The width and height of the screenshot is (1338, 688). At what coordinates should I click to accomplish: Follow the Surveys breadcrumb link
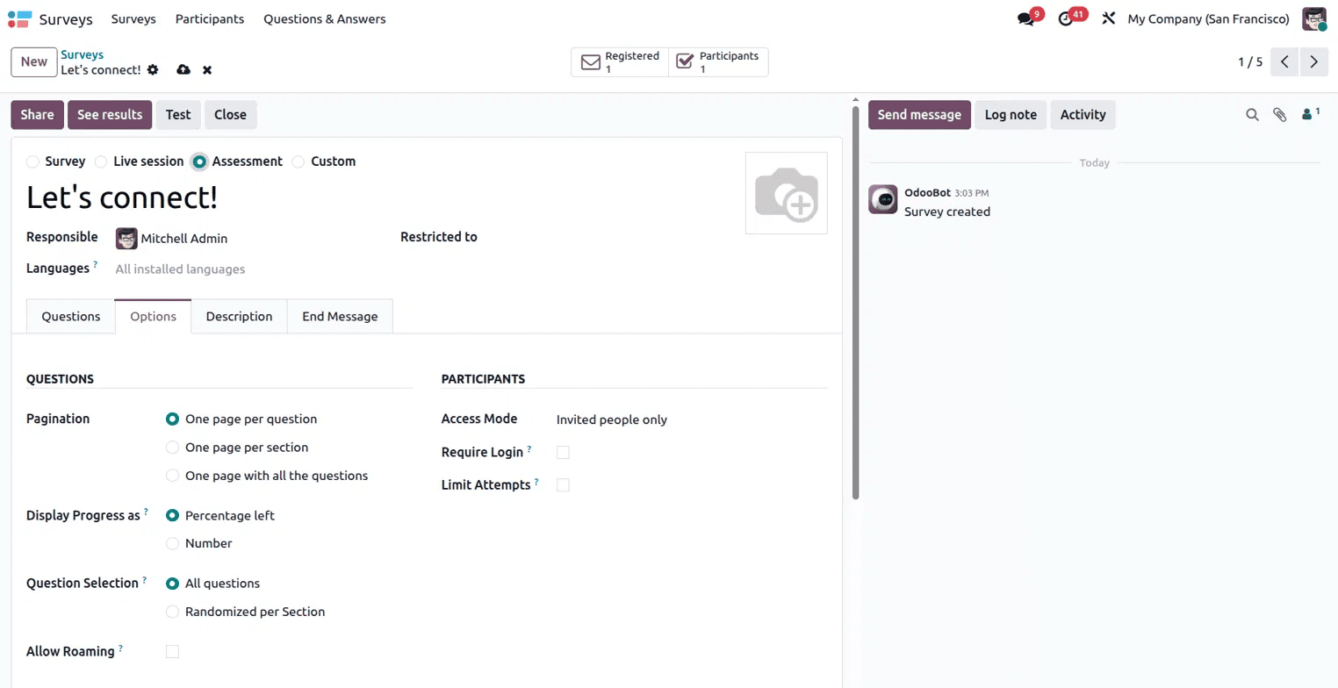coord(82,54)
